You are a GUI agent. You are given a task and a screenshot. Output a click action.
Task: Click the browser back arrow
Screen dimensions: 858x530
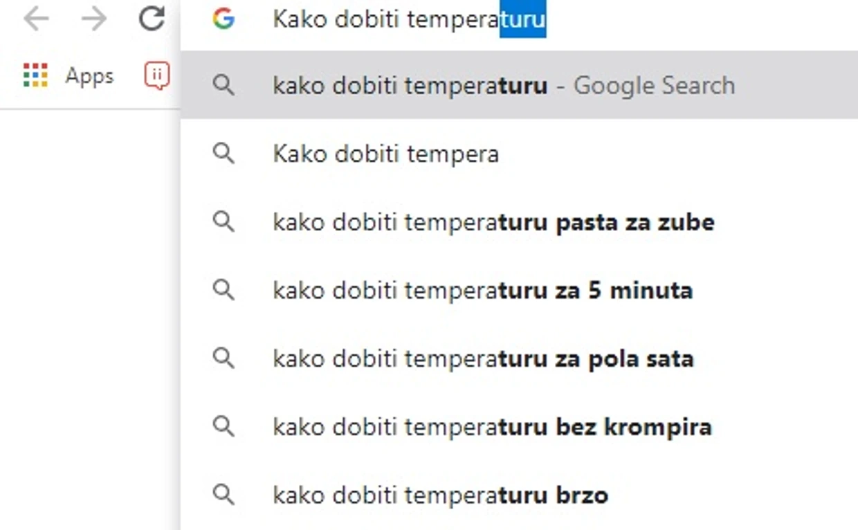coord(36,19)
